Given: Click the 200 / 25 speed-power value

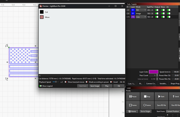Looking at the screenshot, I should 150,10.
